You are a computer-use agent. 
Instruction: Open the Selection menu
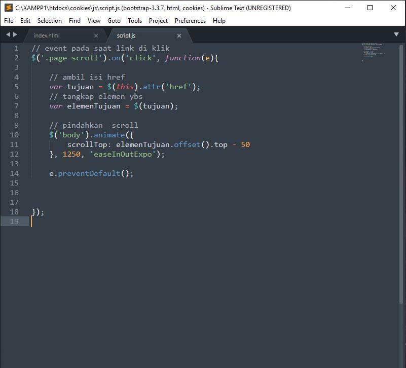[50, 21]
